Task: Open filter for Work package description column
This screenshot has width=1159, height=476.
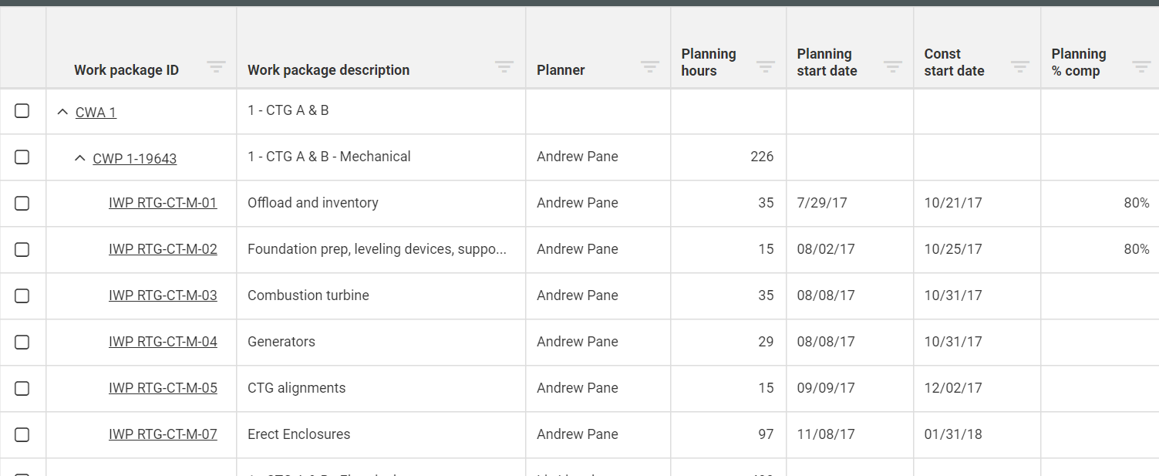Action: [504, 67]
